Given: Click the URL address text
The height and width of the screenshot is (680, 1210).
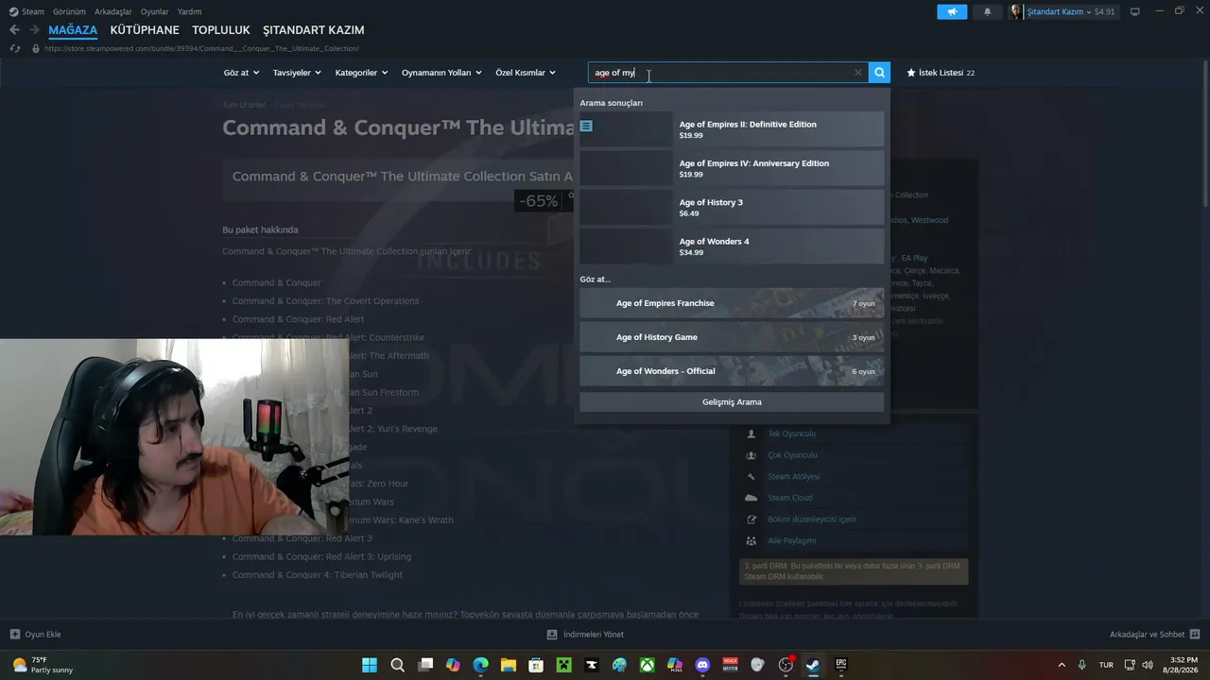Looking at the screenshot, I should coord(201,48).
